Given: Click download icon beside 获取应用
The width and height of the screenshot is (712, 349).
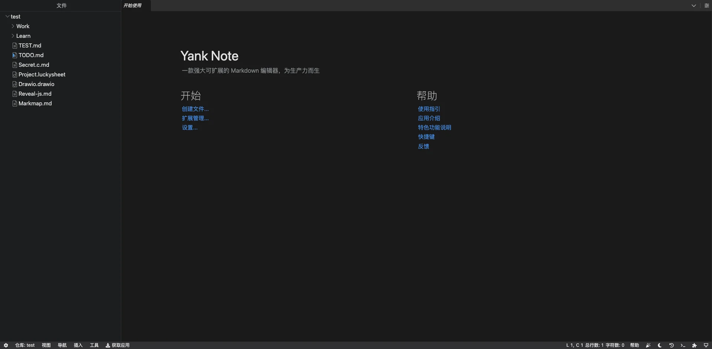Looking at the screenshot, I should [108, 345].
